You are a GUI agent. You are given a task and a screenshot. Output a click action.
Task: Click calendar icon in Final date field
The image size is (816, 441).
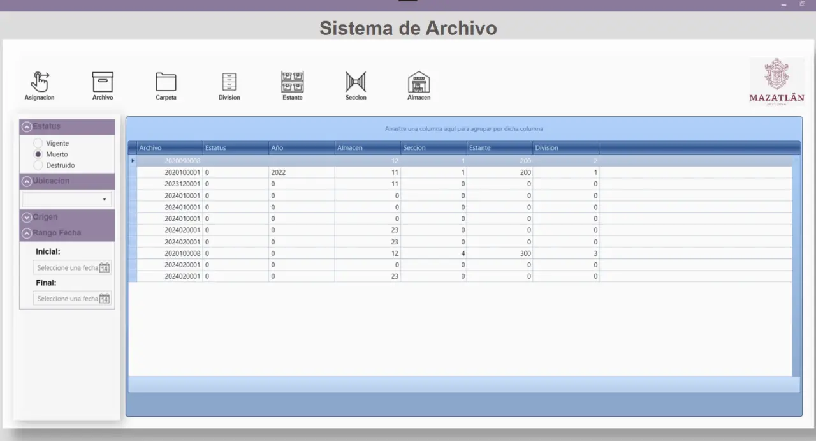click(105, 299)
